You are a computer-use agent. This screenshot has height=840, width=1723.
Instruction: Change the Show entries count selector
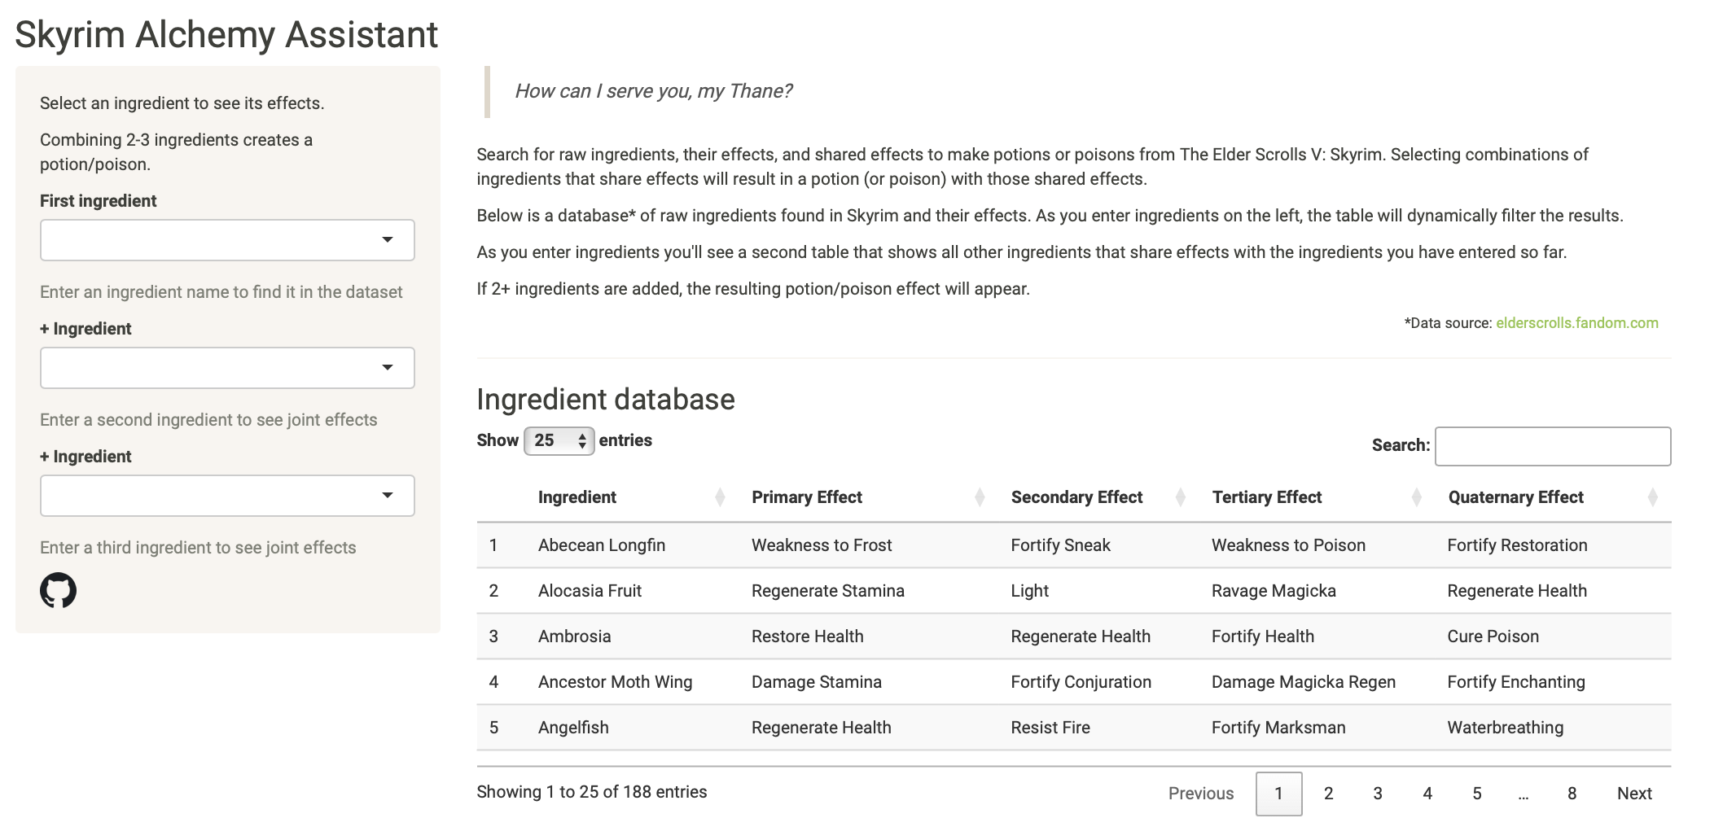(559, 440)
